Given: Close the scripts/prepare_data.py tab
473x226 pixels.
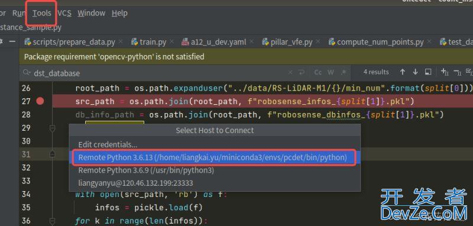Looking at the screenshot, I should tap(121, 41).
